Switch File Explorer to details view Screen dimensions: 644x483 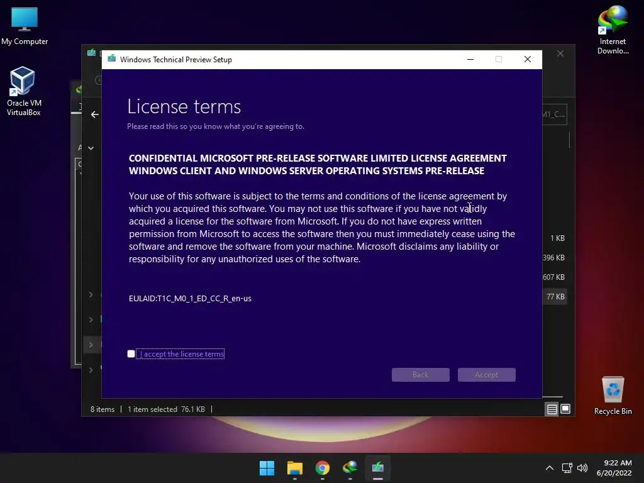(552, 409)
